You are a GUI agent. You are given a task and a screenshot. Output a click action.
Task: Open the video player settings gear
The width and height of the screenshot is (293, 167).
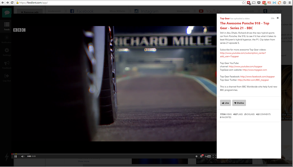coord(201,156)
